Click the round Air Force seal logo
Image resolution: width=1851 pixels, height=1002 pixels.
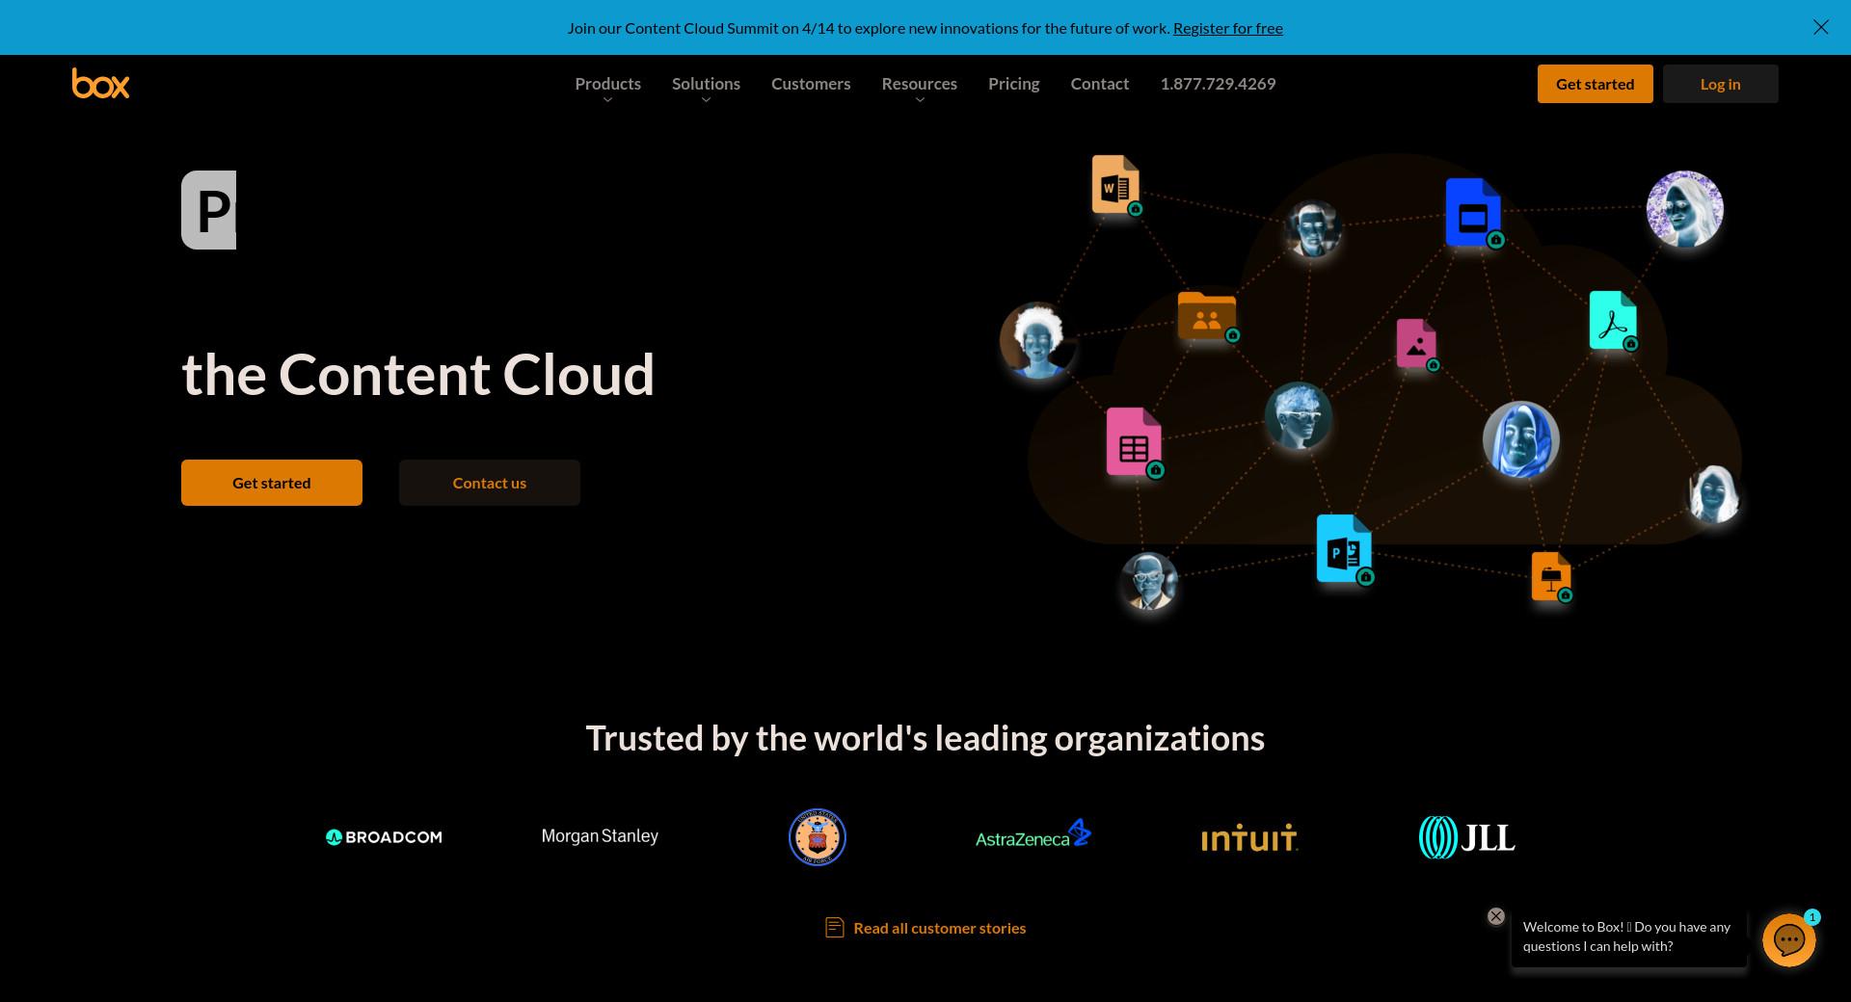point(818,837)
